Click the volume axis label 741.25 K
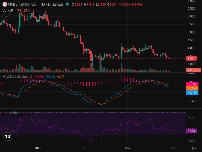This screenshot has height=152, width=202. pyautogui.click(x=193, y=70)
